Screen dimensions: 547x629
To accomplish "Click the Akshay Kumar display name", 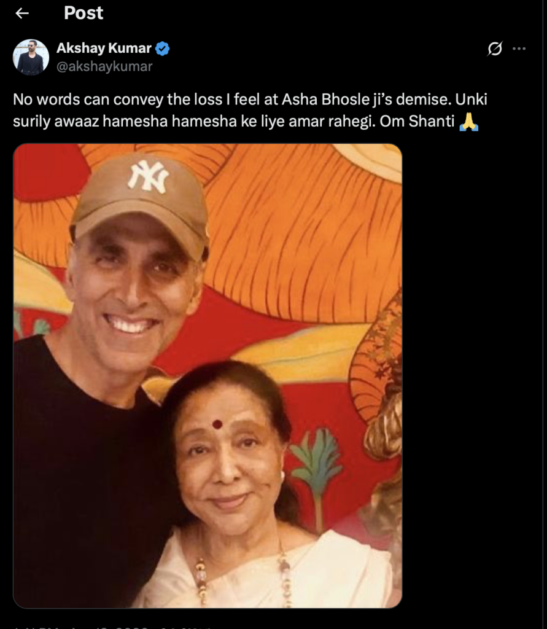I will click(x=104, y=49).
